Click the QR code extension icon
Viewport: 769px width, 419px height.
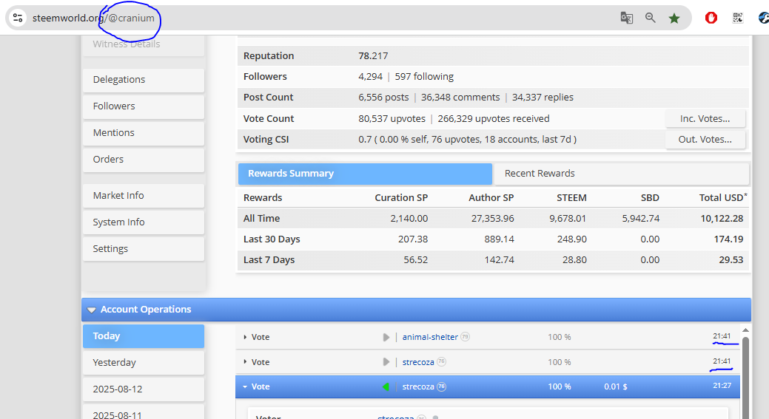[738, 18]
